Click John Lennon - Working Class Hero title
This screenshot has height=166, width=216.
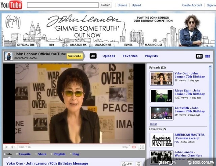click(188, 154)
